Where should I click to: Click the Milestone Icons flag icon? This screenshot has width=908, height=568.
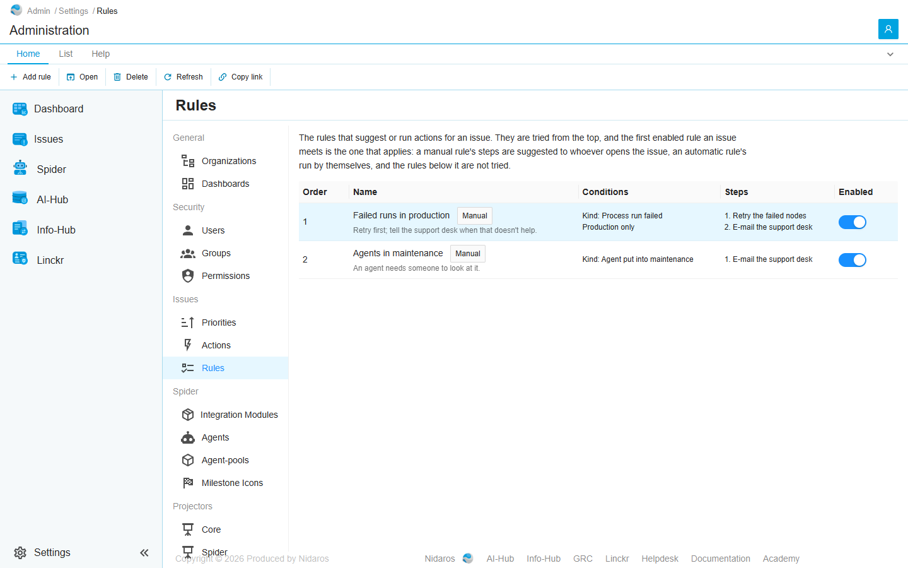click(188, 483)
